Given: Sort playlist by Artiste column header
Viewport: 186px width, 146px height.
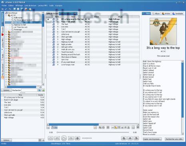Looking at the screenshot, I should point(96,17).
